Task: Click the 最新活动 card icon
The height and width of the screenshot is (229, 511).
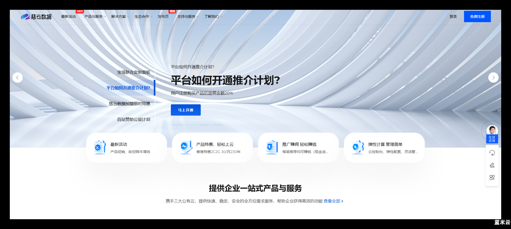Action: 100,148
